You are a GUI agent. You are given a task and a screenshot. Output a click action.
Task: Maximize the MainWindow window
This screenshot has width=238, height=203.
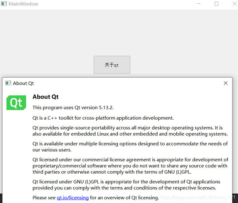[x=217, y=4]
